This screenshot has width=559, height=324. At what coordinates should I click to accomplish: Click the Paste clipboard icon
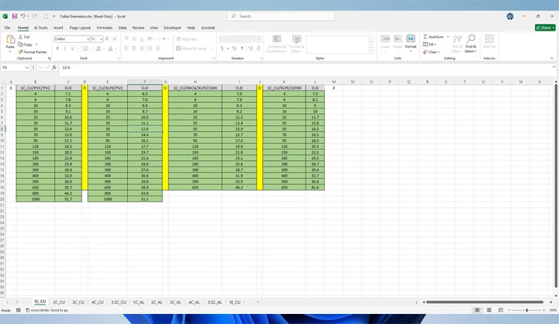point(10,39)
